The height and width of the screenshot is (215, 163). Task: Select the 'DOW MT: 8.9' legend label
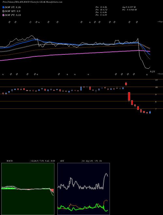click(12, 11)
